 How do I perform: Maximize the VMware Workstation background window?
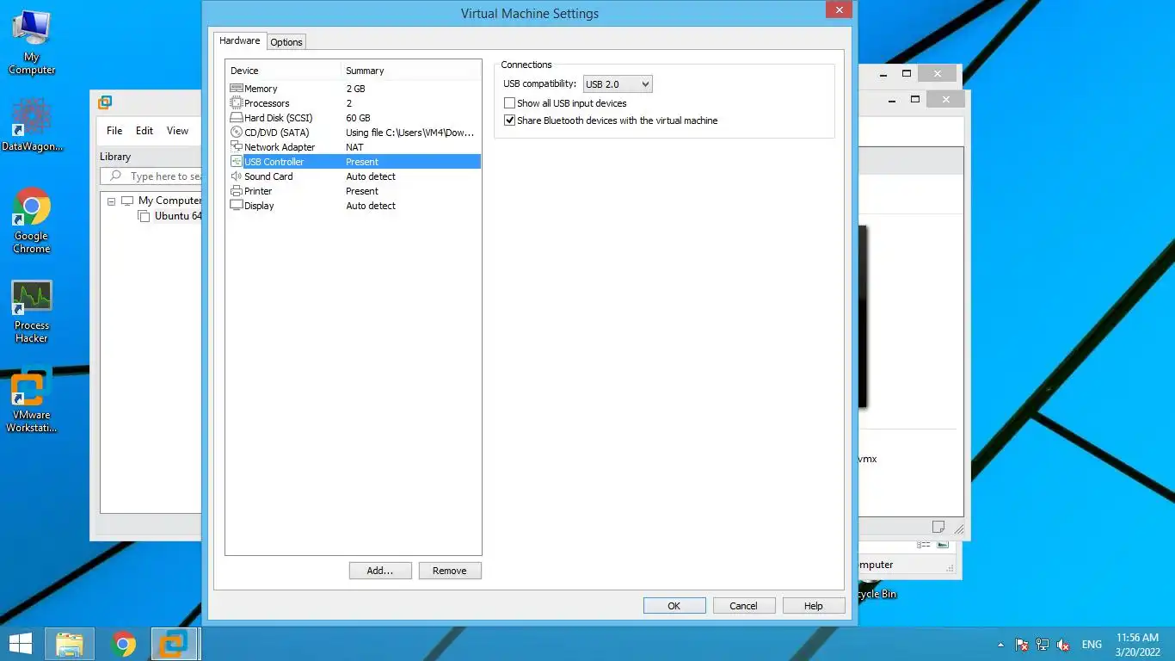(914, 99)
